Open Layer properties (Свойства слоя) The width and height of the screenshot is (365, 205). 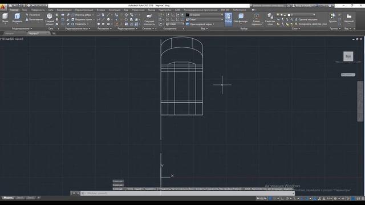coord(270,19)
